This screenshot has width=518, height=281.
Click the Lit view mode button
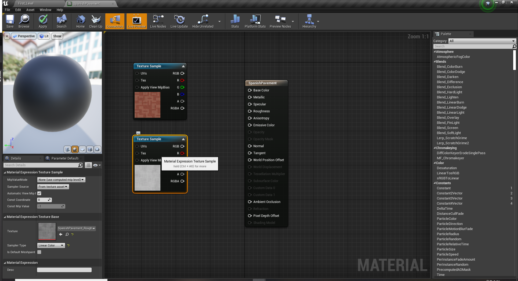click(x=44, y=36)
